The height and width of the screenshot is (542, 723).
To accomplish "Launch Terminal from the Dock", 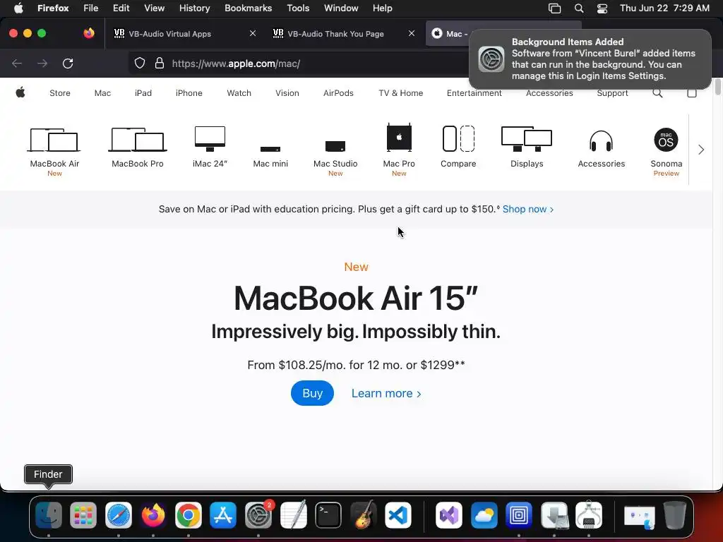I will [x=328, y=514].
